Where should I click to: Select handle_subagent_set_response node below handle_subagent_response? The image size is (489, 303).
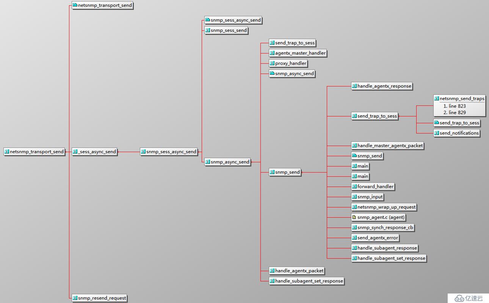(389, 258)
